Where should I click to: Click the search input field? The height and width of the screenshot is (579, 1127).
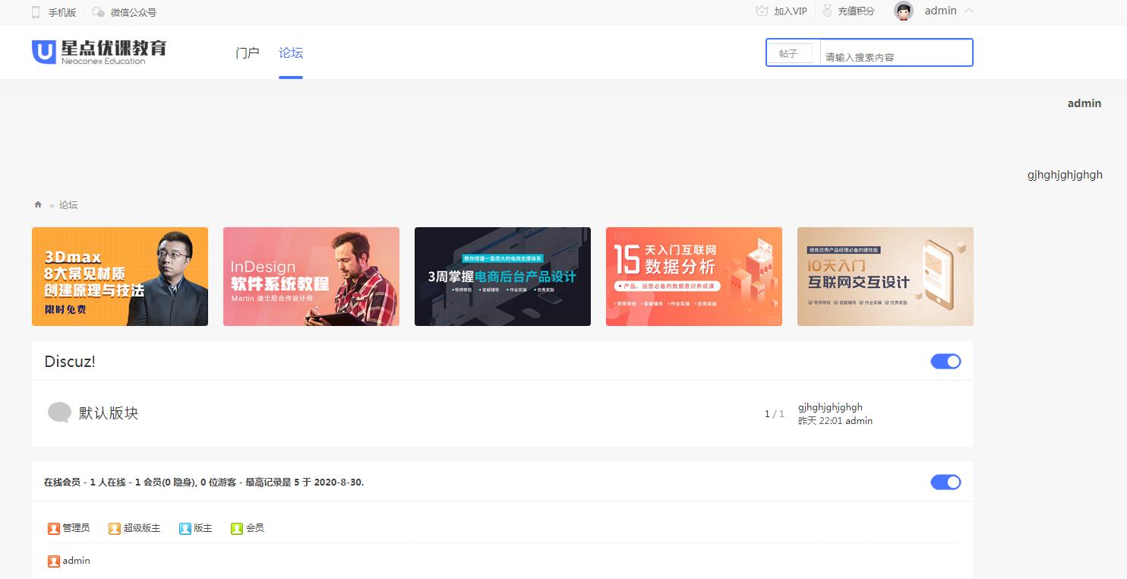896,53
